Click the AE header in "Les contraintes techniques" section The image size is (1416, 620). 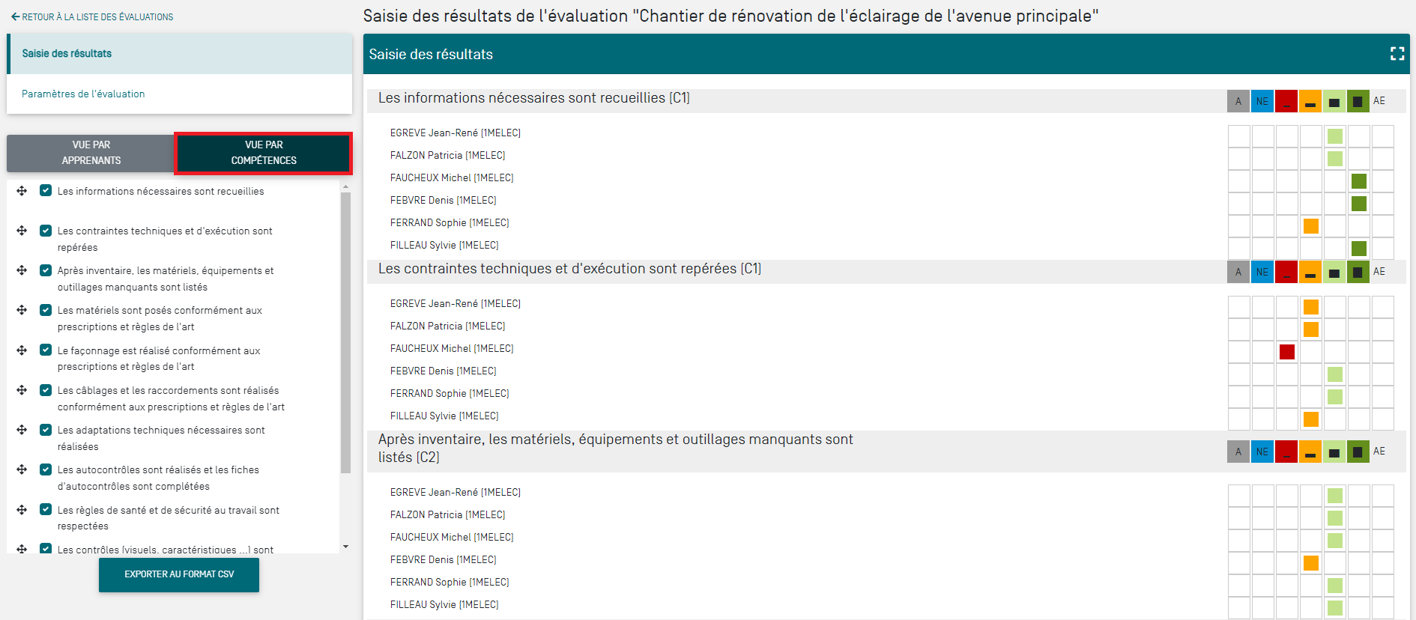click(1379, 272)
